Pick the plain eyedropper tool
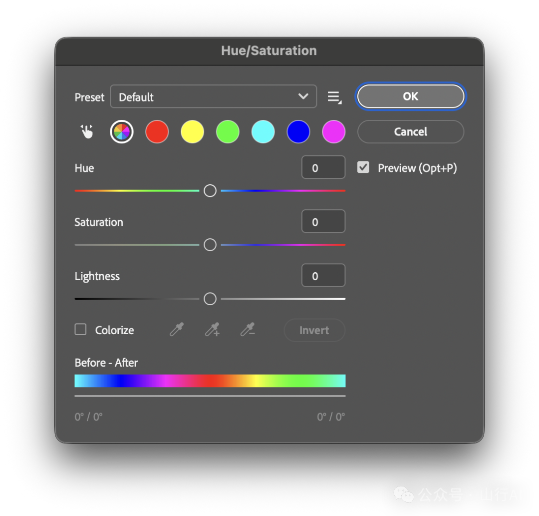 click(x=177, y=330)
